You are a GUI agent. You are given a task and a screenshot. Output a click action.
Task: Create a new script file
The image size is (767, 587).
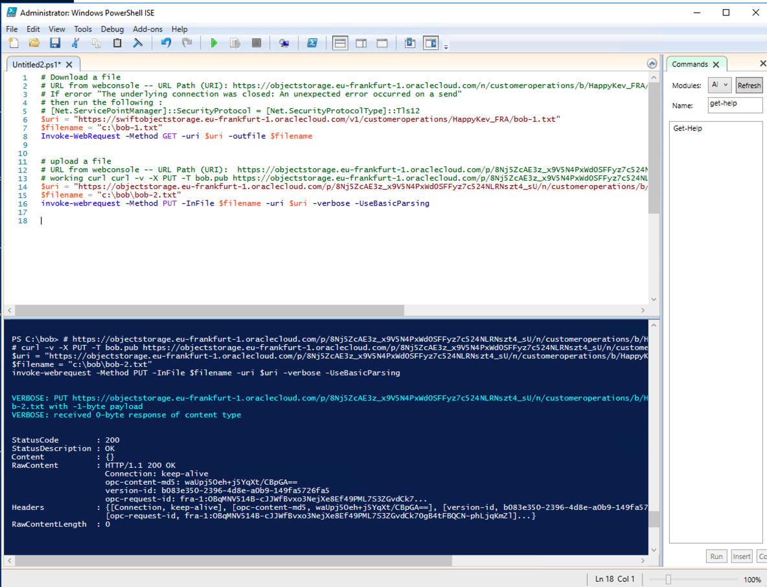pos(14,43)
